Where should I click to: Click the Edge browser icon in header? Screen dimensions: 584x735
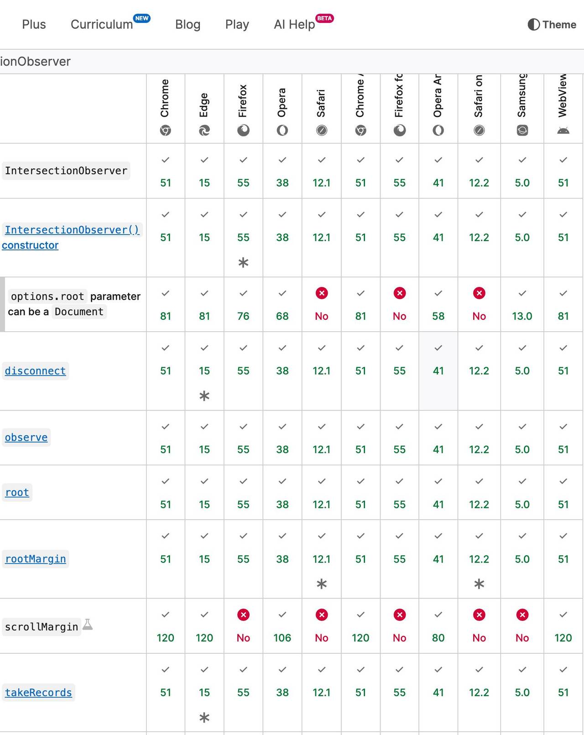click(204, 131)
